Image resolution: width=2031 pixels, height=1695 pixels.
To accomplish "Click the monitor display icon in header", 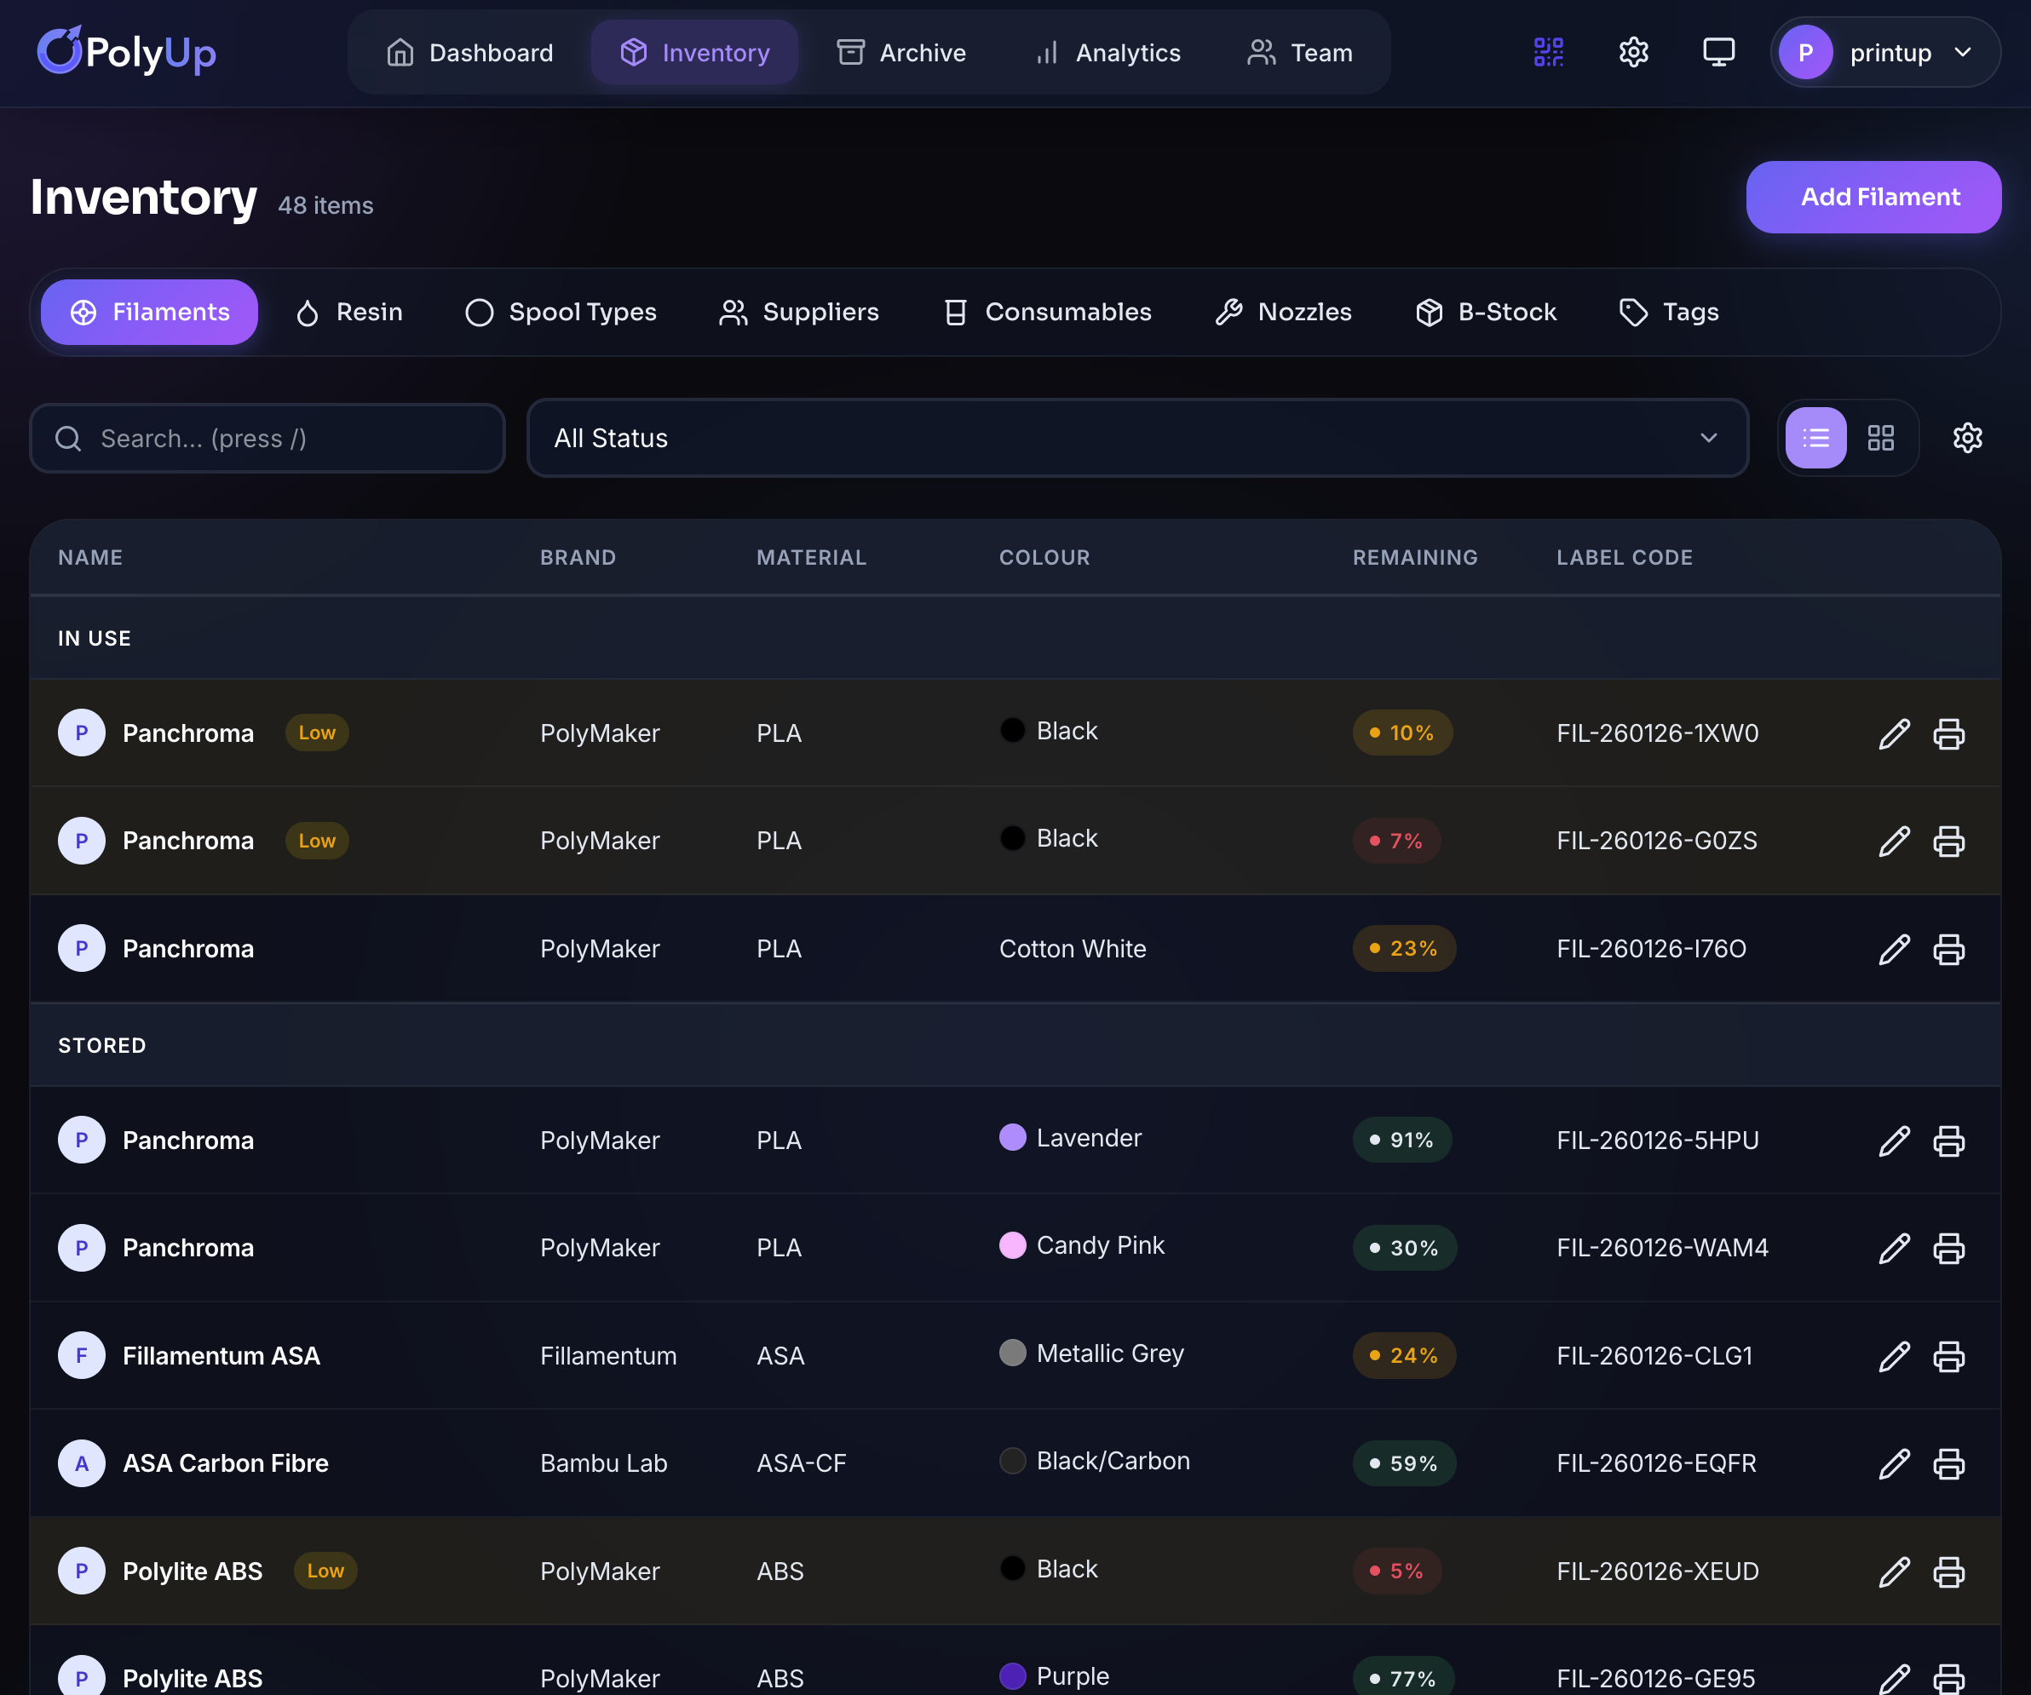I will click(1718, 52).
